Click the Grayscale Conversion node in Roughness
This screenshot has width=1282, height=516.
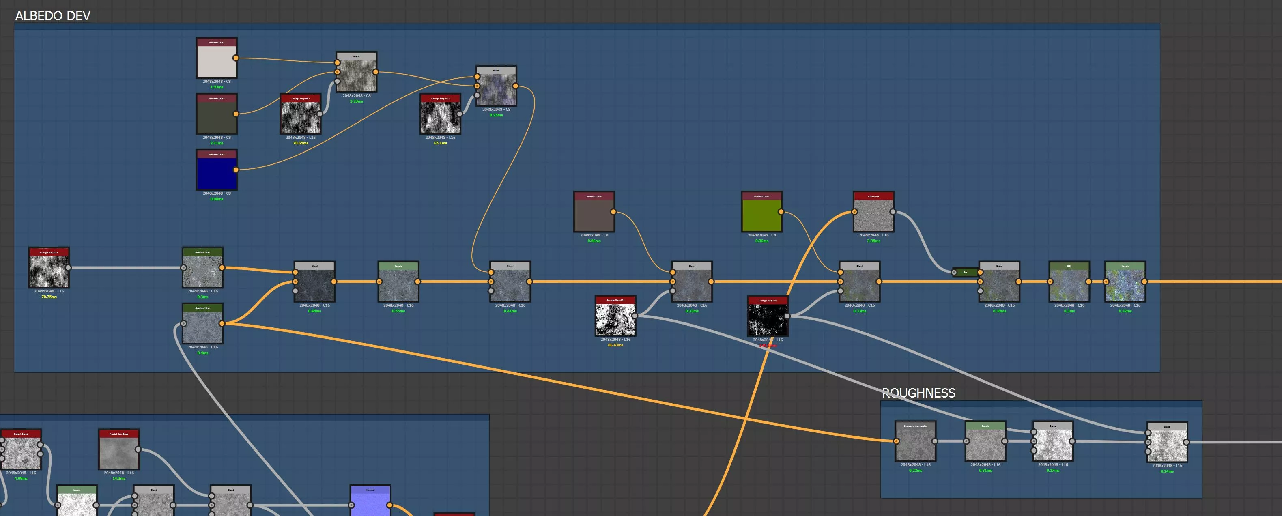(x=915, y=444)
